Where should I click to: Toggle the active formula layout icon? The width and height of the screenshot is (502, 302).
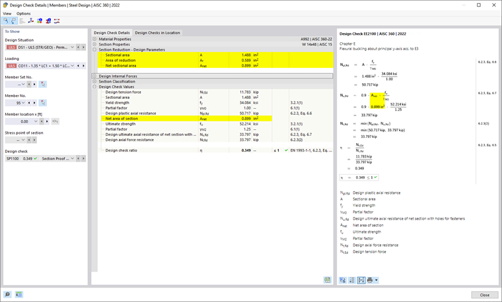click(361, 280)
